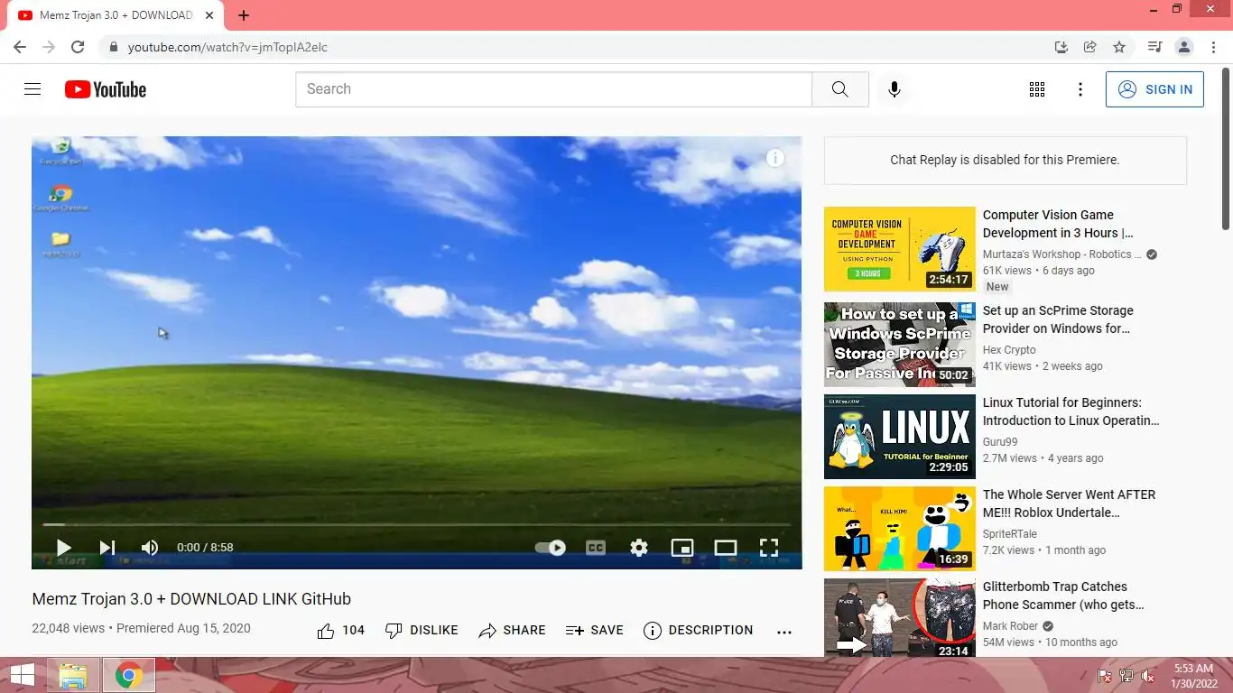Viewport: 1233px width, 693px height.
Task: Open Linux Tutorial for Beginners thumbnail
Action: (x=899, y=437)
